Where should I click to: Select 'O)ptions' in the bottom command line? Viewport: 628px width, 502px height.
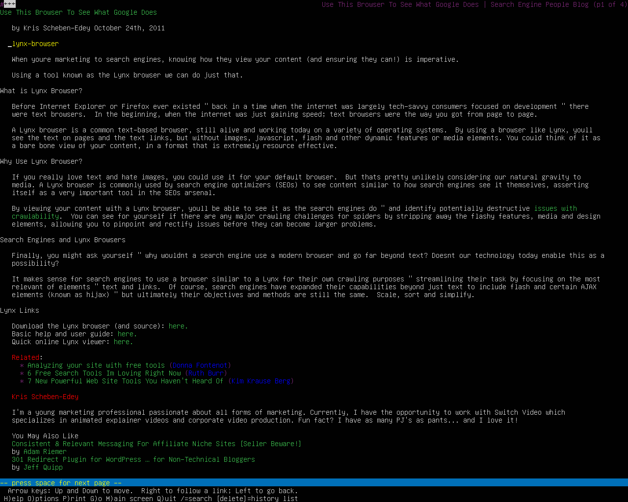coord(43,499)
